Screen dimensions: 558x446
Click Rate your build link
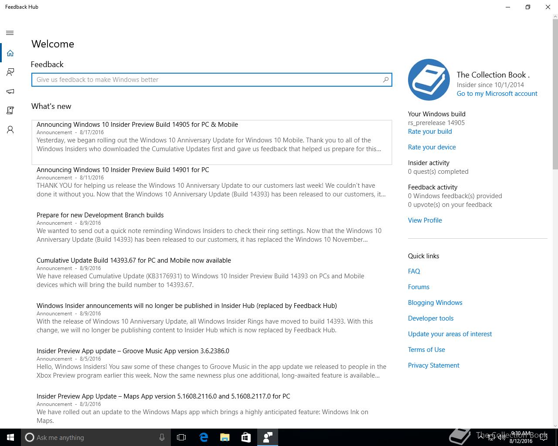[x=430, y=132]
